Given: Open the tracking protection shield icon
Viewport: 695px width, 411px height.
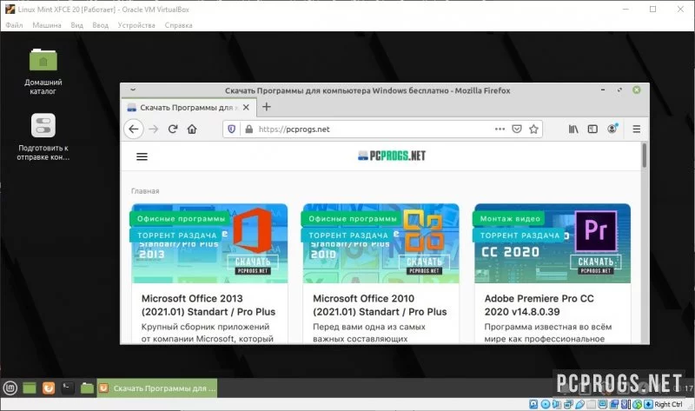Looking at the screenshot, I should (231, 129).
